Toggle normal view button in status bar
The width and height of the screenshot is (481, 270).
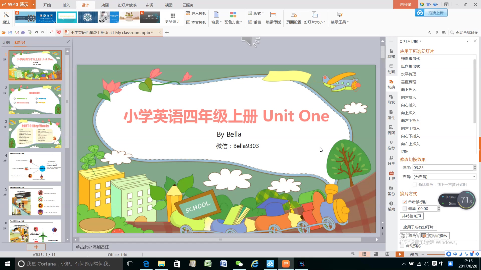tap(364, 254)
